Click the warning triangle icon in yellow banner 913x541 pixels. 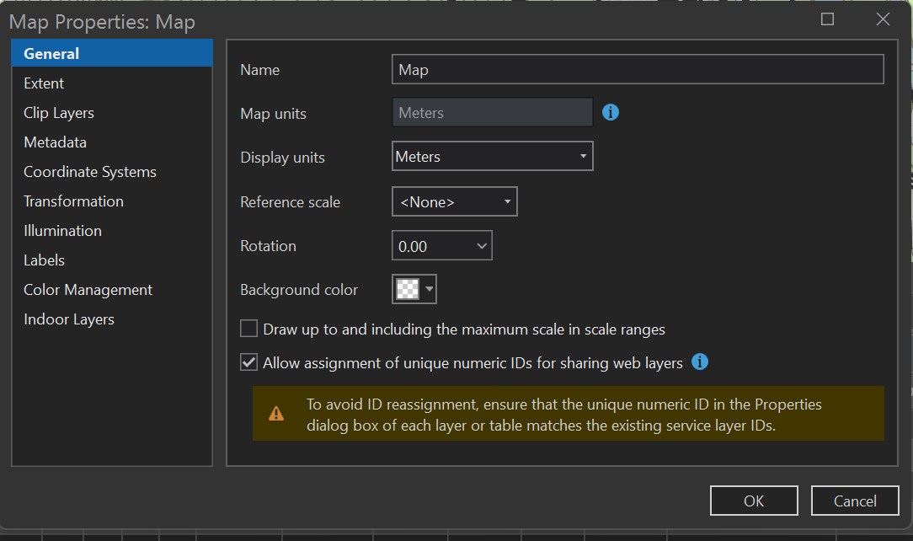(276, 414)
